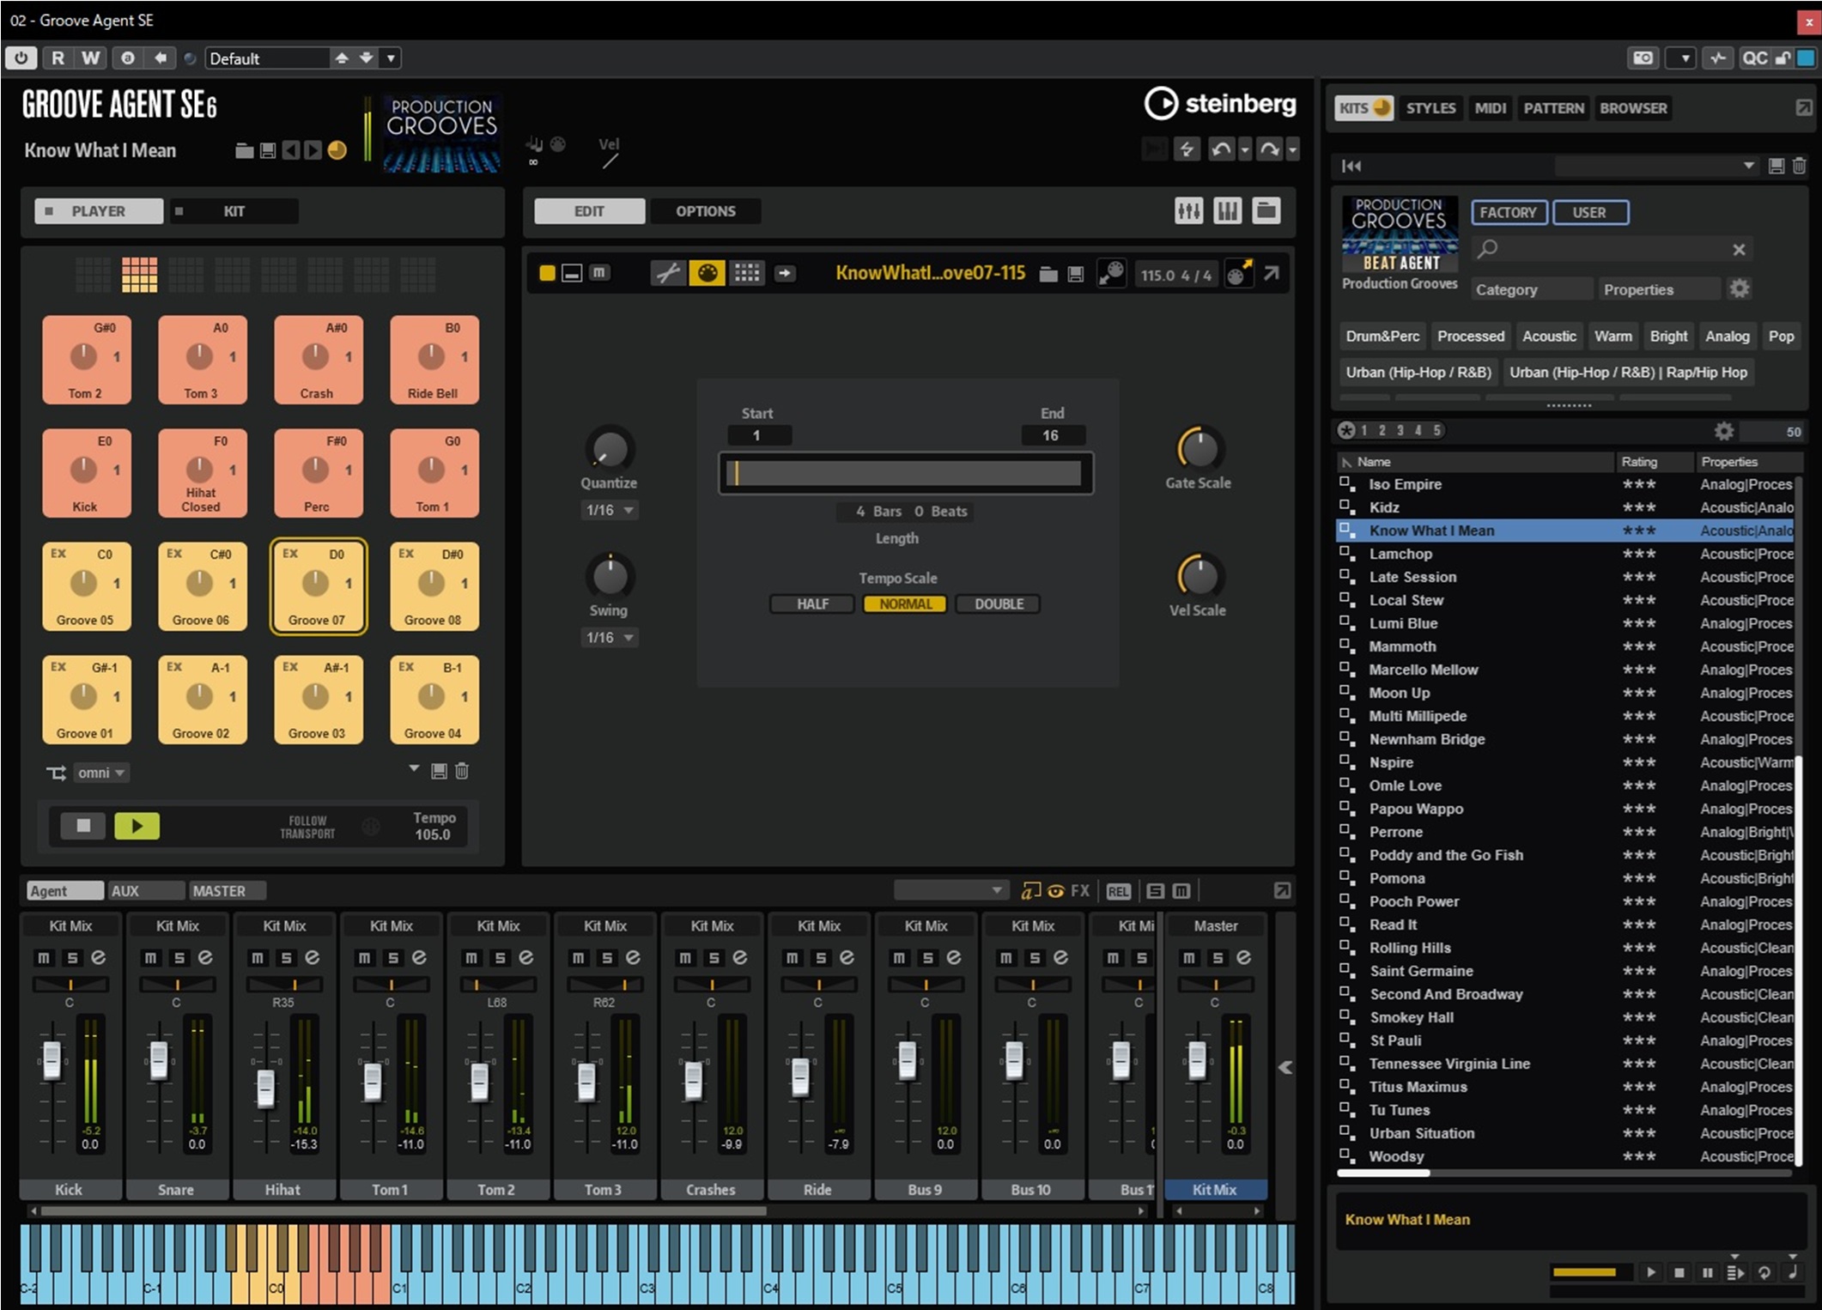Solo the Snare mixer channel
Image resolution: width=1822 pixels, height=1310 pixels.
[179, 957]
